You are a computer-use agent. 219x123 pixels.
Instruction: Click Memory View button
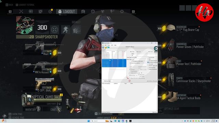[107, 81]
